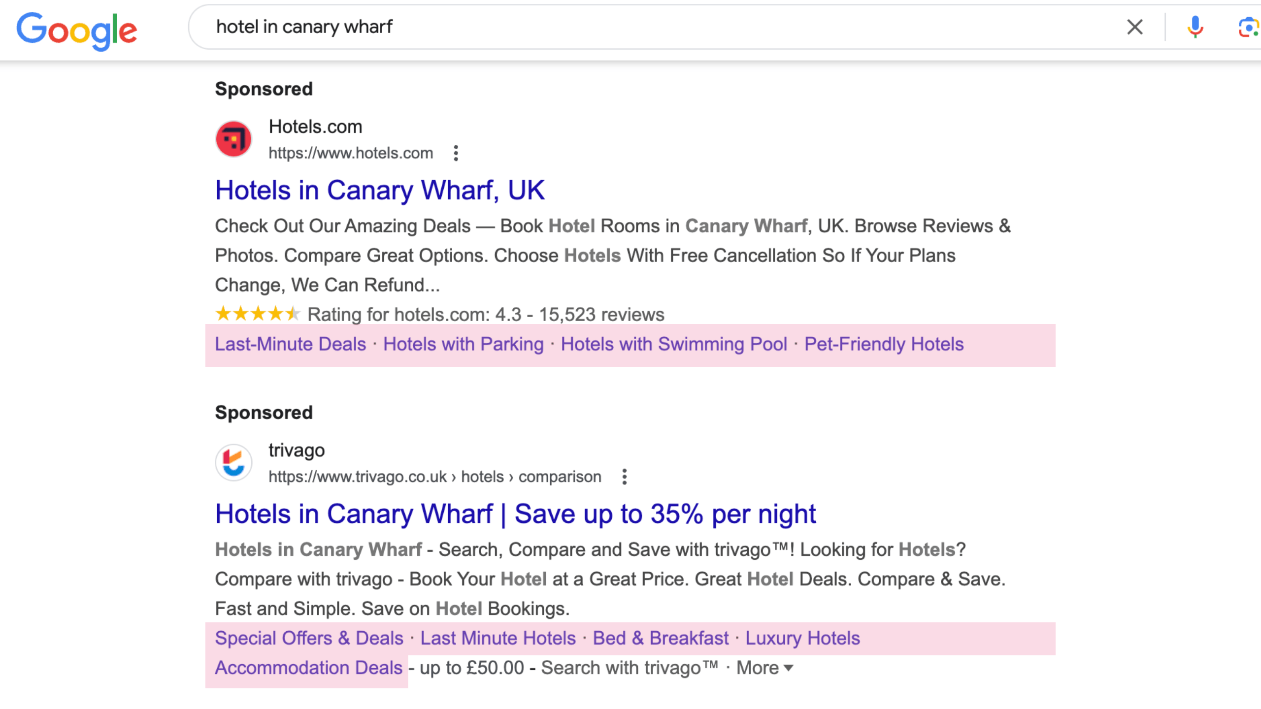1261x709 pixels.
Task: Expand the More dropdown in trivago ad
Action: (x=764, y=668)
